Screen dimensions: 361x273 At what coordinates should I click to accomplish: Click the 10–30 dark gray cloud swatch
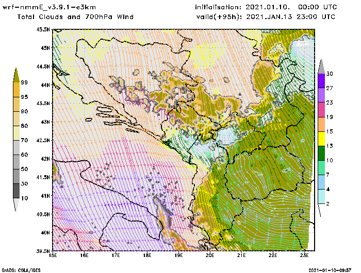coord(16,191)
